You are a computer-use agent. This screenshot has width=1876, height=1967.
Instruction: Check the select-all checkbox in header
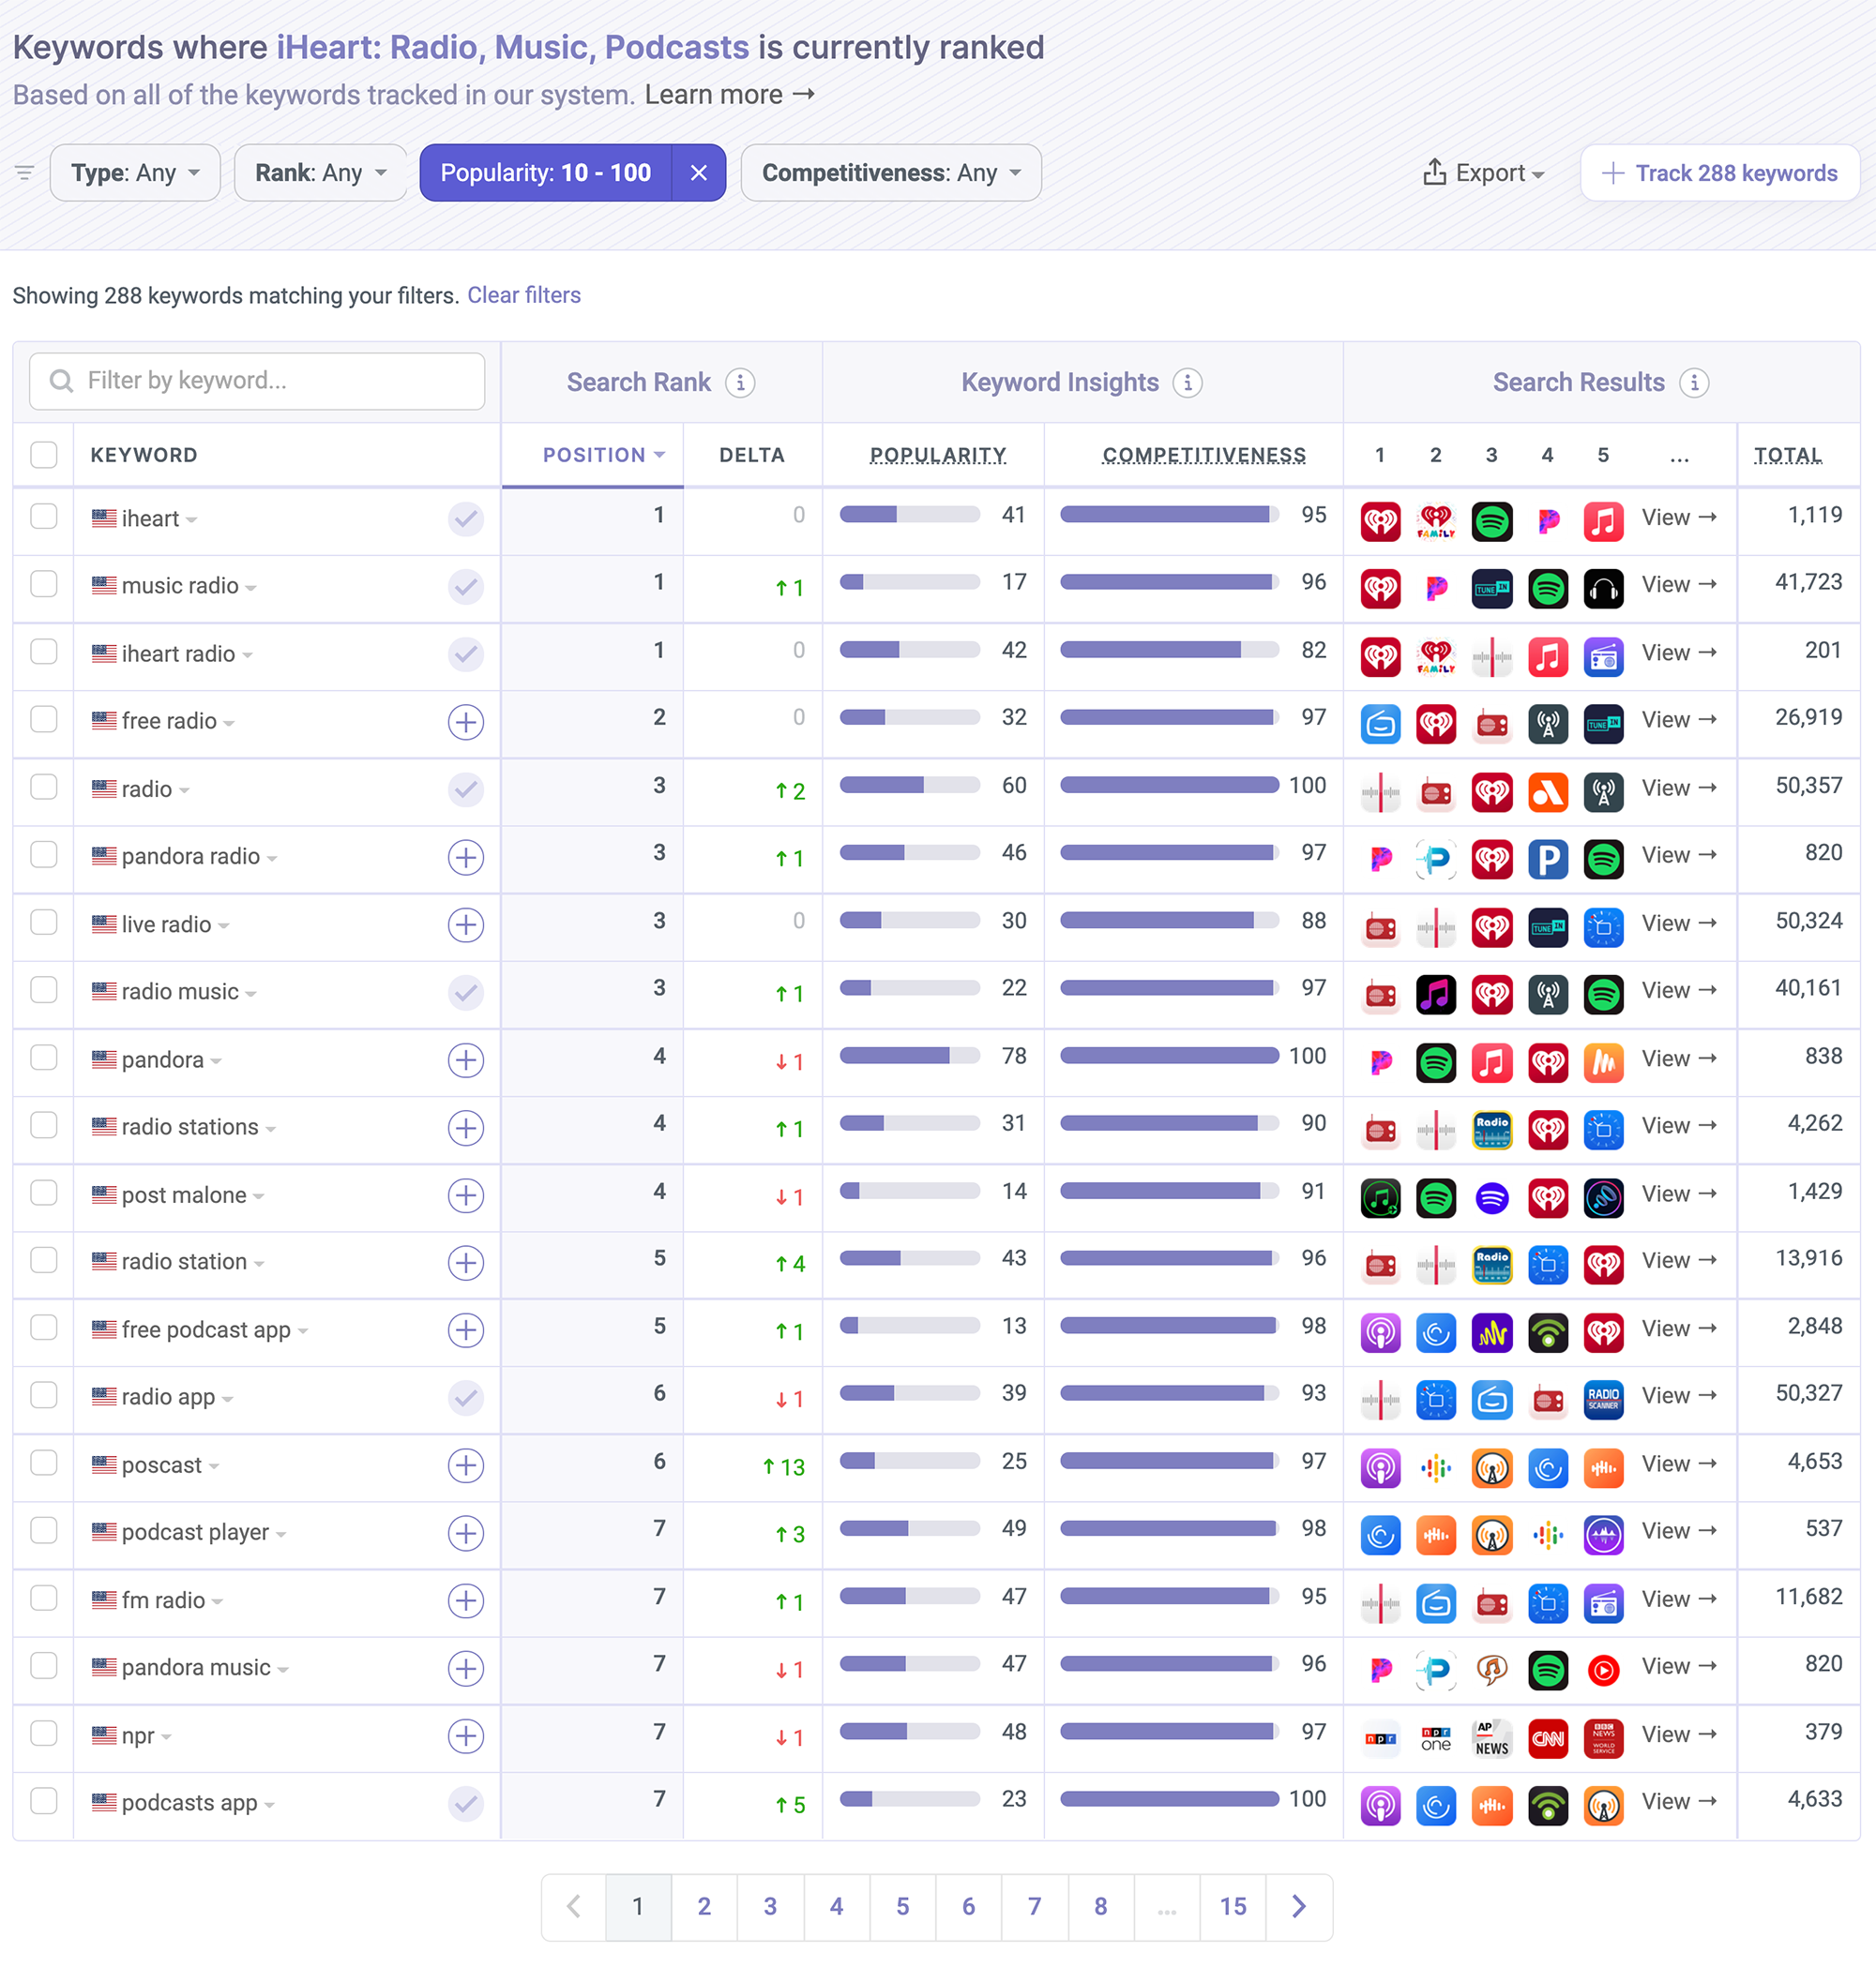(44, 455)
